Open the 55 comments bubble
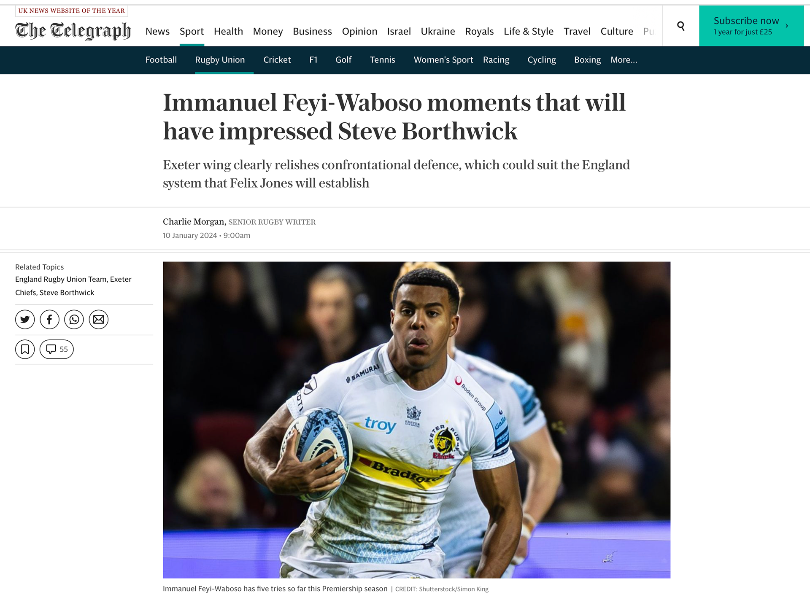This screenshot has width=810, height=600. 57,349
